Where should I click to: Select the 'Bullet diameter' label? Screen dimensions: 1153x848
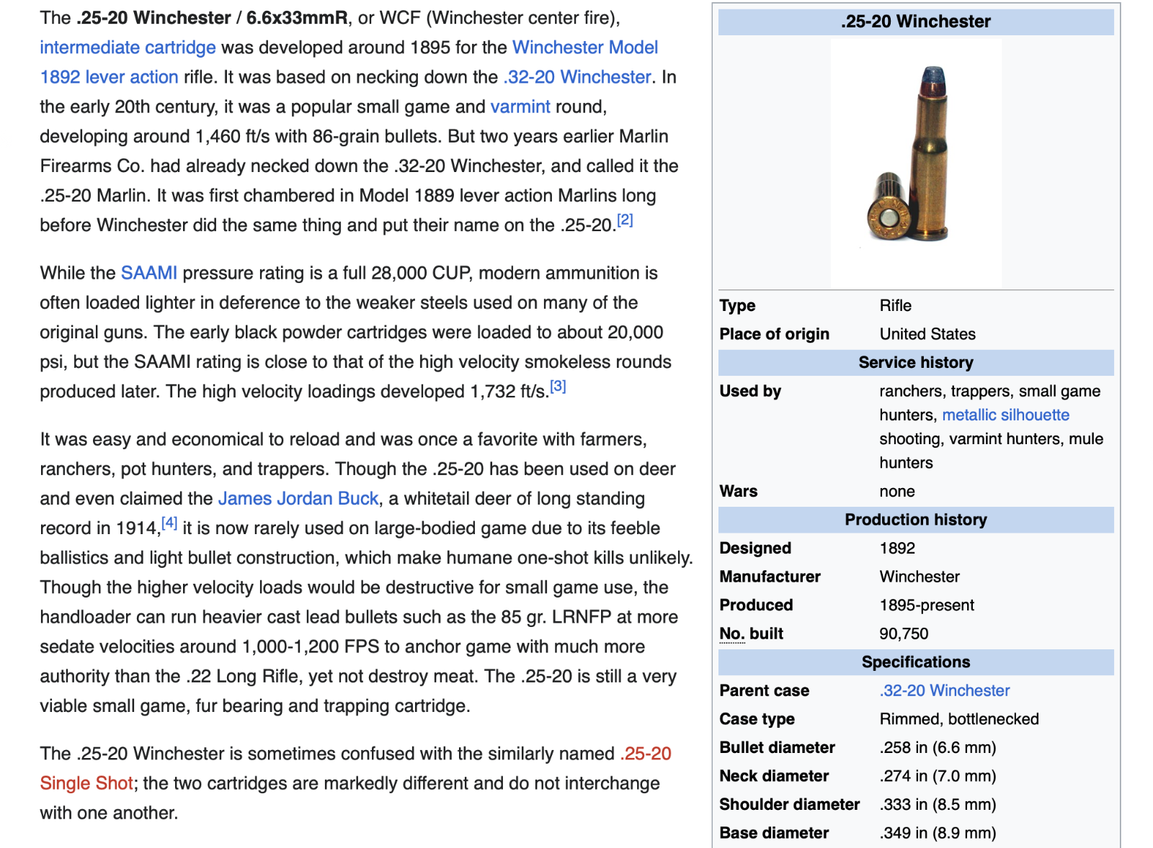[x=777, y=747]
